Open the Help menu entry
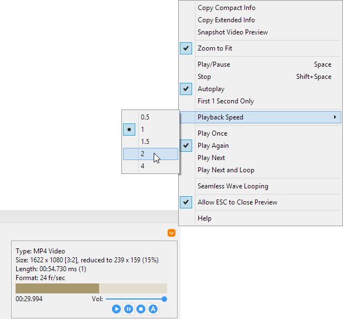Screen dimensions: 343x319 click(x=204, y=218)
